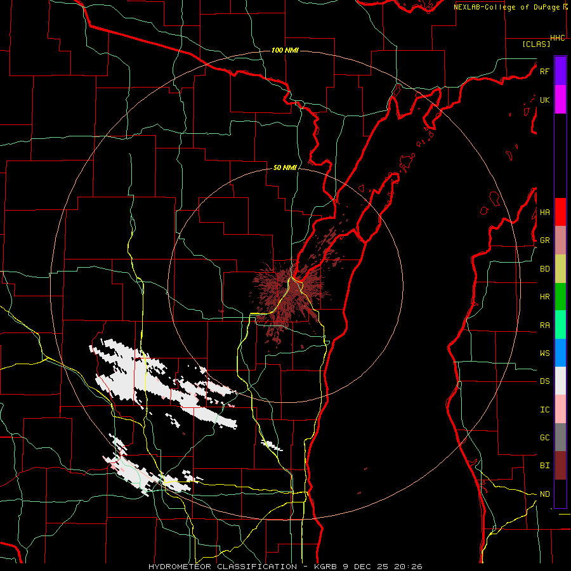Click the pink-brown GR legend color swatch
The height and width of the screenshot is (571, 571).
[x=560, y=240]
